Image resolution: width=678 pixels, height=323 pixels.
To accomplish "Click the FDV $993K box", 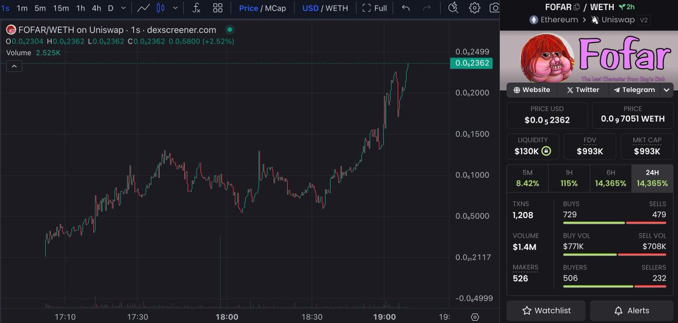I will tap(589, 147).
